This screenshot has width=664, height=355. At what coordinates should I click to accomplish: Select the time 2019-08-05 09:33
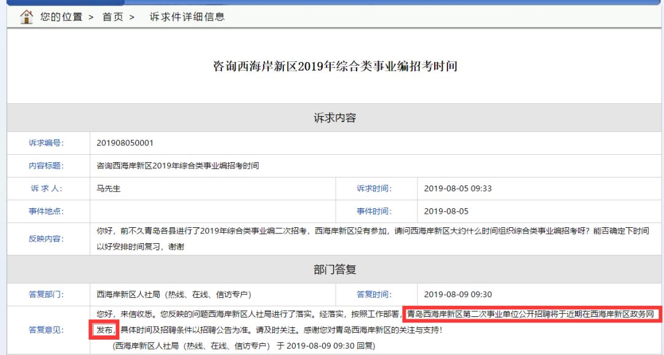click(x=458, y=189)
